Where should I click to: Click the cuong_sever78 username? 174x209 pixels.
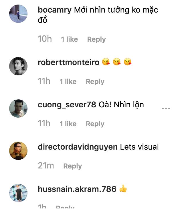click(x=67, y=105)
